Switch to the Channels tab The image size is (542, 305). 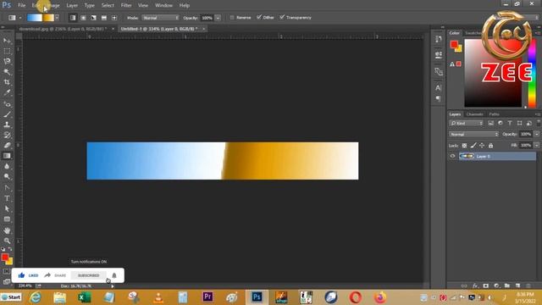click(474, 114)
